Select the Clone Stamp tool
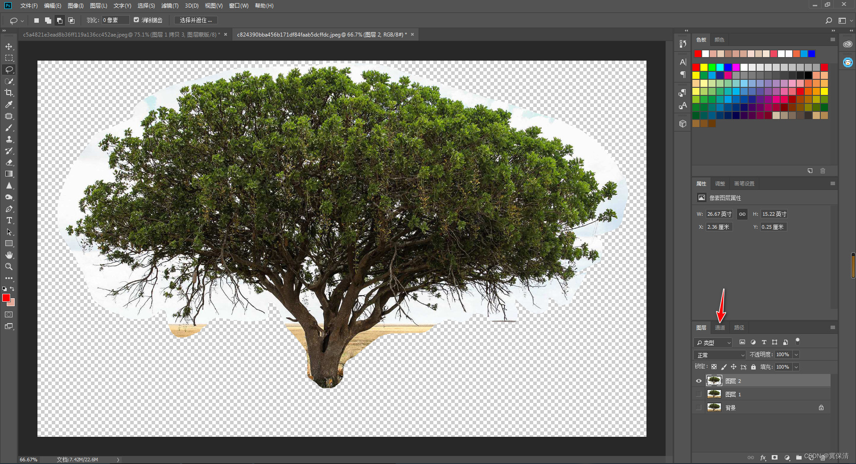Viewport: 856px width, 464px height. 9,139
